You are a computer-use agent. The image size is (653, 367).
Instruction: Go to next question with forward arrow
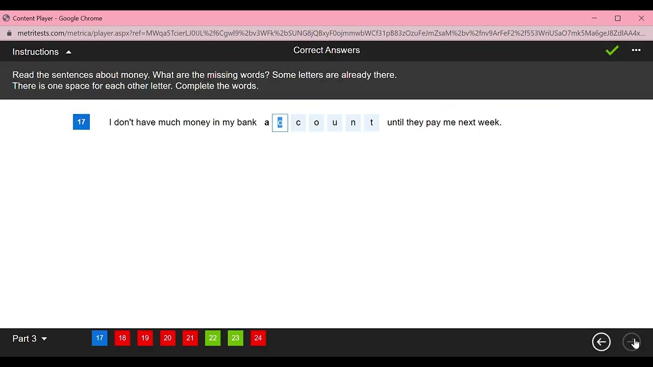coord(632,342)
